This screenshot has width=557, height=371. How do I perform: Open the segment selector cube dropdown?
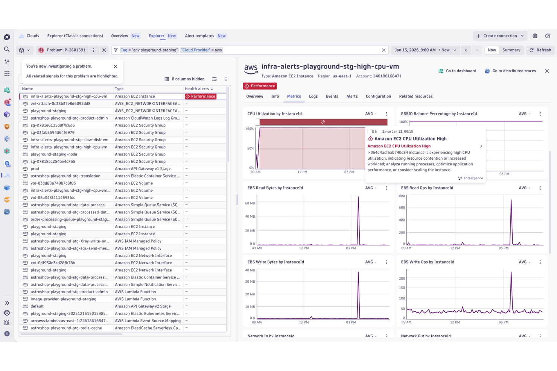(25, 50)
